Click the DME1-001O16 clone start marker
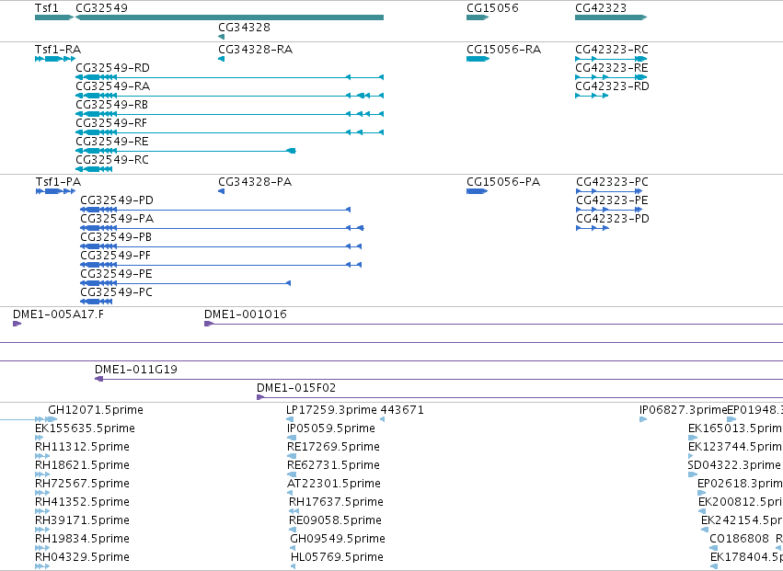The height and width of the screenshot is (571, 783). (209, 324)
